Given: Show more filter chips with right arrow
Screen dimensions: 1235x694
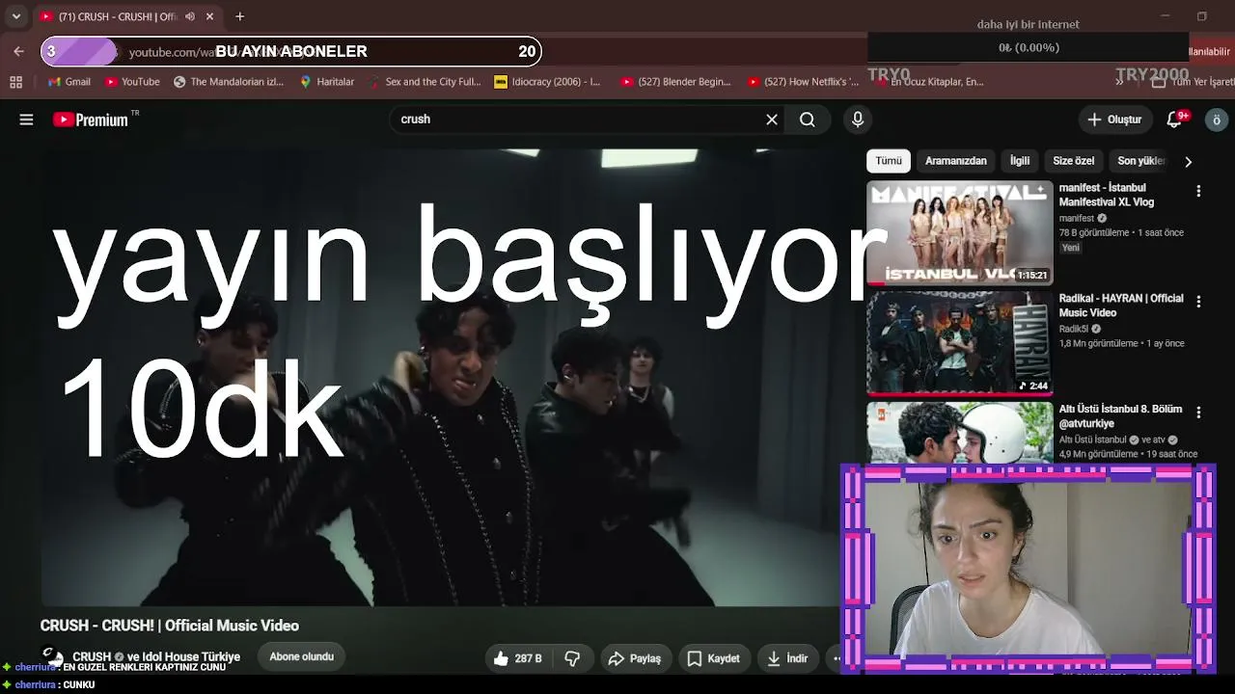Looking at the screenshot, I should coord(1188,162).
